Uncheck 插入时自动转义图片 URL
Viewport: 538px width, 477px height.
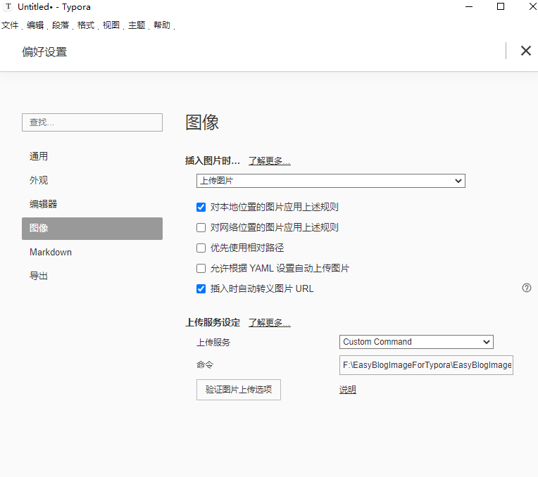point(201,288)
